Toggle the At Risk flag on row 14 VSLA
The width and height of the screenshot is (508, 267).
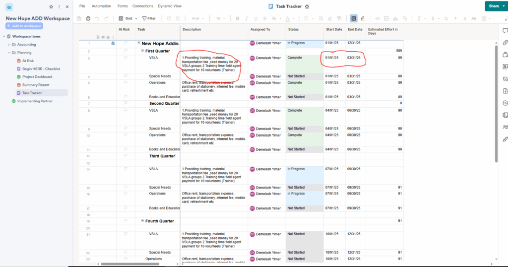point(126,170)
